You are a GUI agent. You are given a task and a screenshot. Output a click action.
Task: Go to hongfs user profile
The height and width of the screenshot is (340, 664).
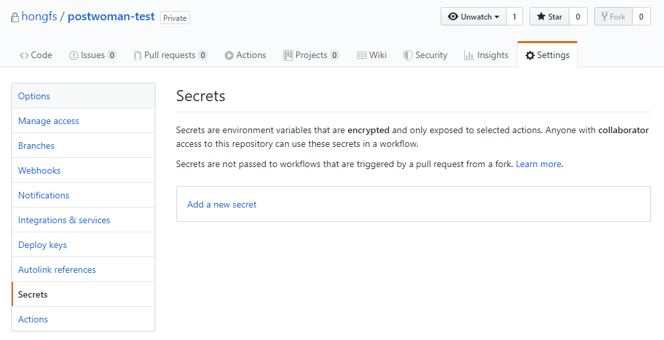(39, 16)
